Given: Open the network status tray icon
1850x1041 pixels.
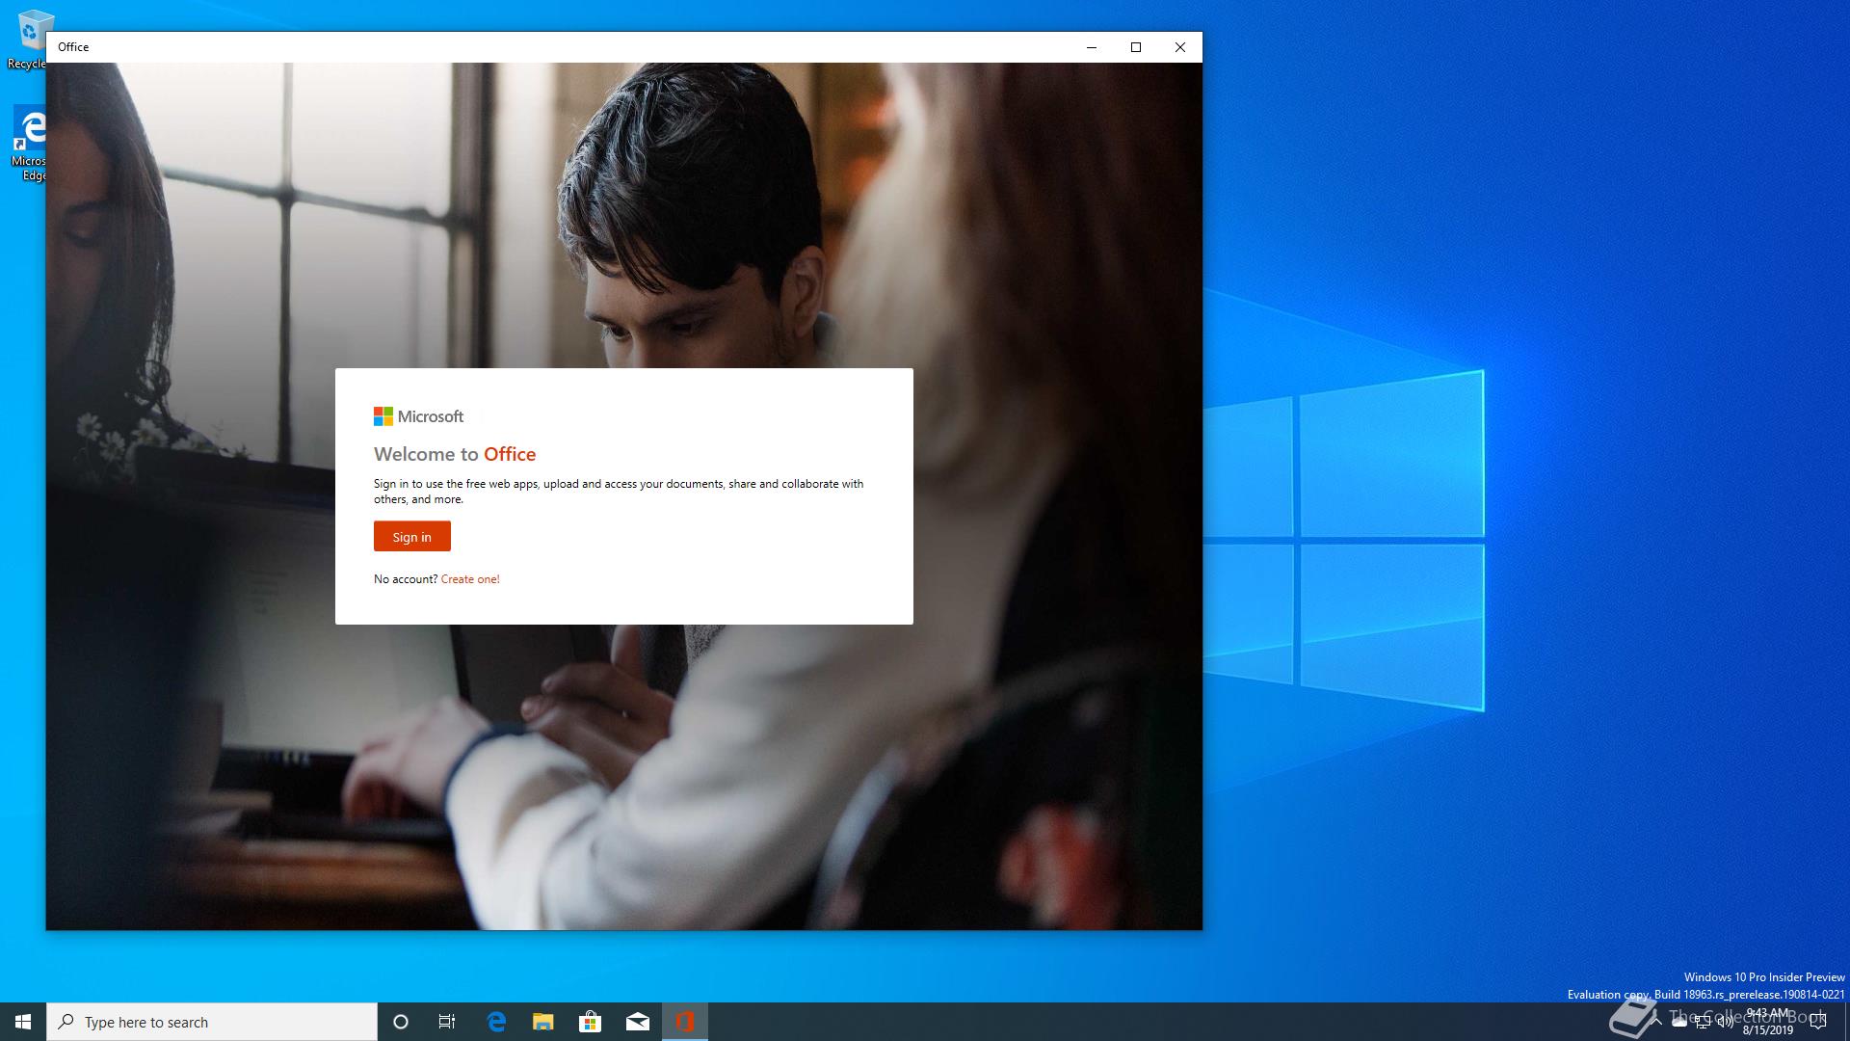Looking at the screenshot, I should [1703, 1023].
